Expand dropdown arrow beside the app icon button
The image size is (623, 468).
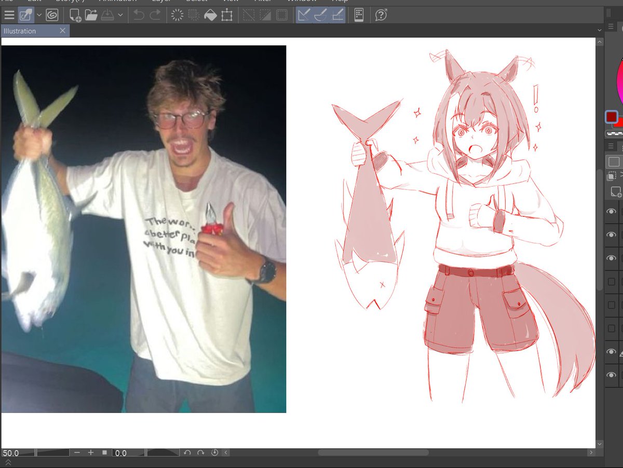coord(39,15)
